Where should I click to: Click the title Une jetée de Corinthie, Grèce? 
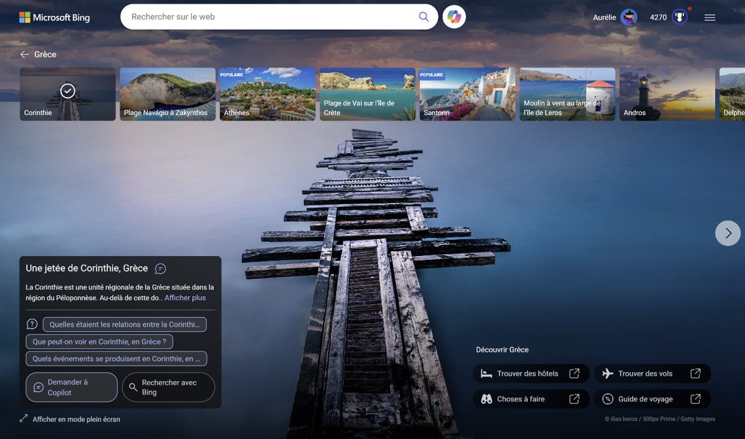click(87, 268)
